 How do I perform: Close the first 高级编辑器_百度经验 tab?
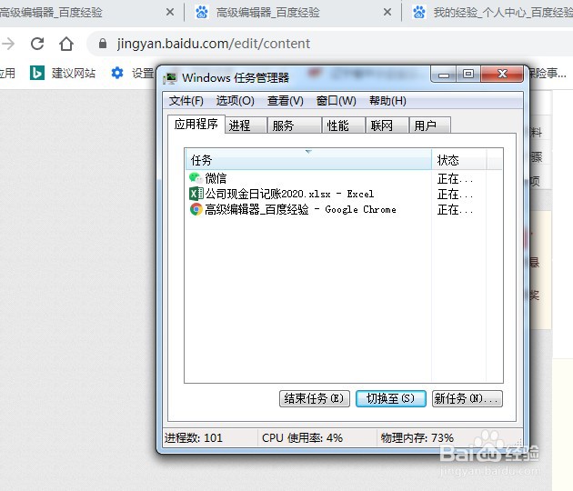click(x=169, y=13)
